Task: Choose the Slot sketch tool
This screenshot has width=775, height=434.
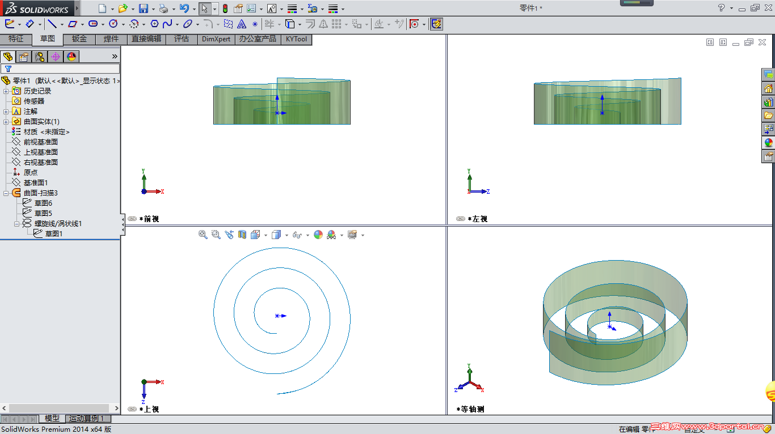Action: [x=93, y=24]
